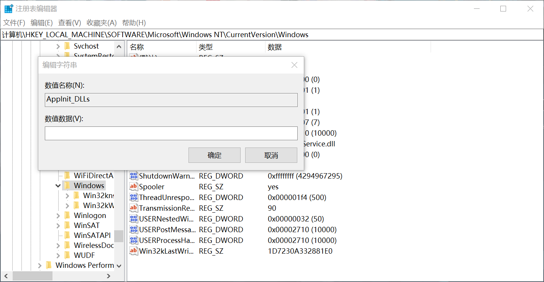Click the tree's horizontal scrollbar right arrow
Viewport: 544px width, 282px height.
(x=109, y=276)
